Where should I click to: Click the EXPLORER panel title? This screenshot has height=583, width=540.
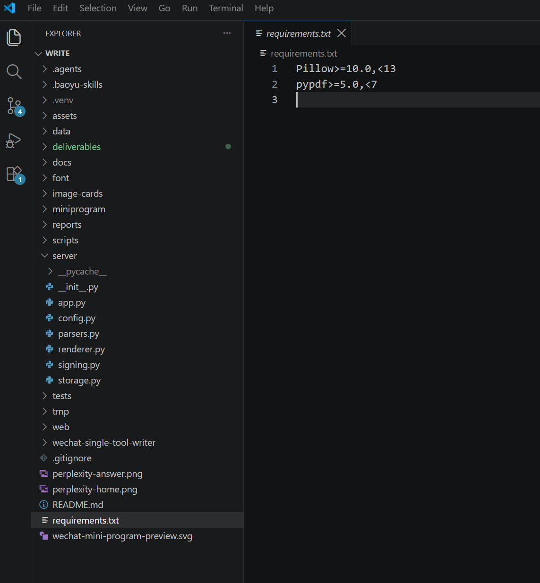click(63, 33)
